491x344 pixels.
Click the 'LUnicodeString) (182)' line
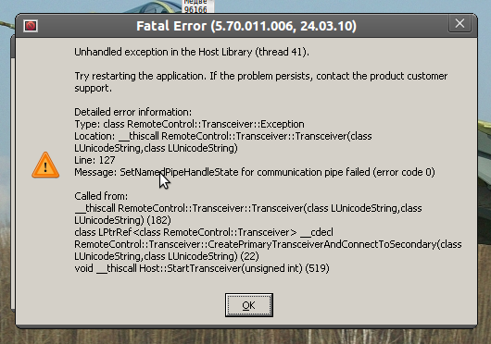click(122, 221)
